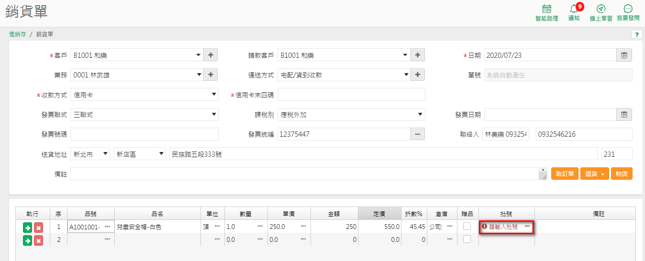
Task: Click the 550.0 list price cell
Action: (x=379, y=227)
